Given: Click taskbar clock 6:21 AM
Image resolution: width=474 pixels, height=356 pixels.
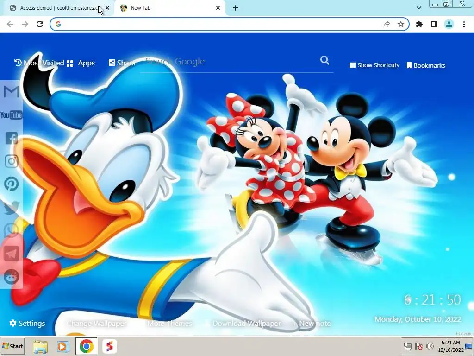Looking at the screenshot, I should (x=450, y=346).
